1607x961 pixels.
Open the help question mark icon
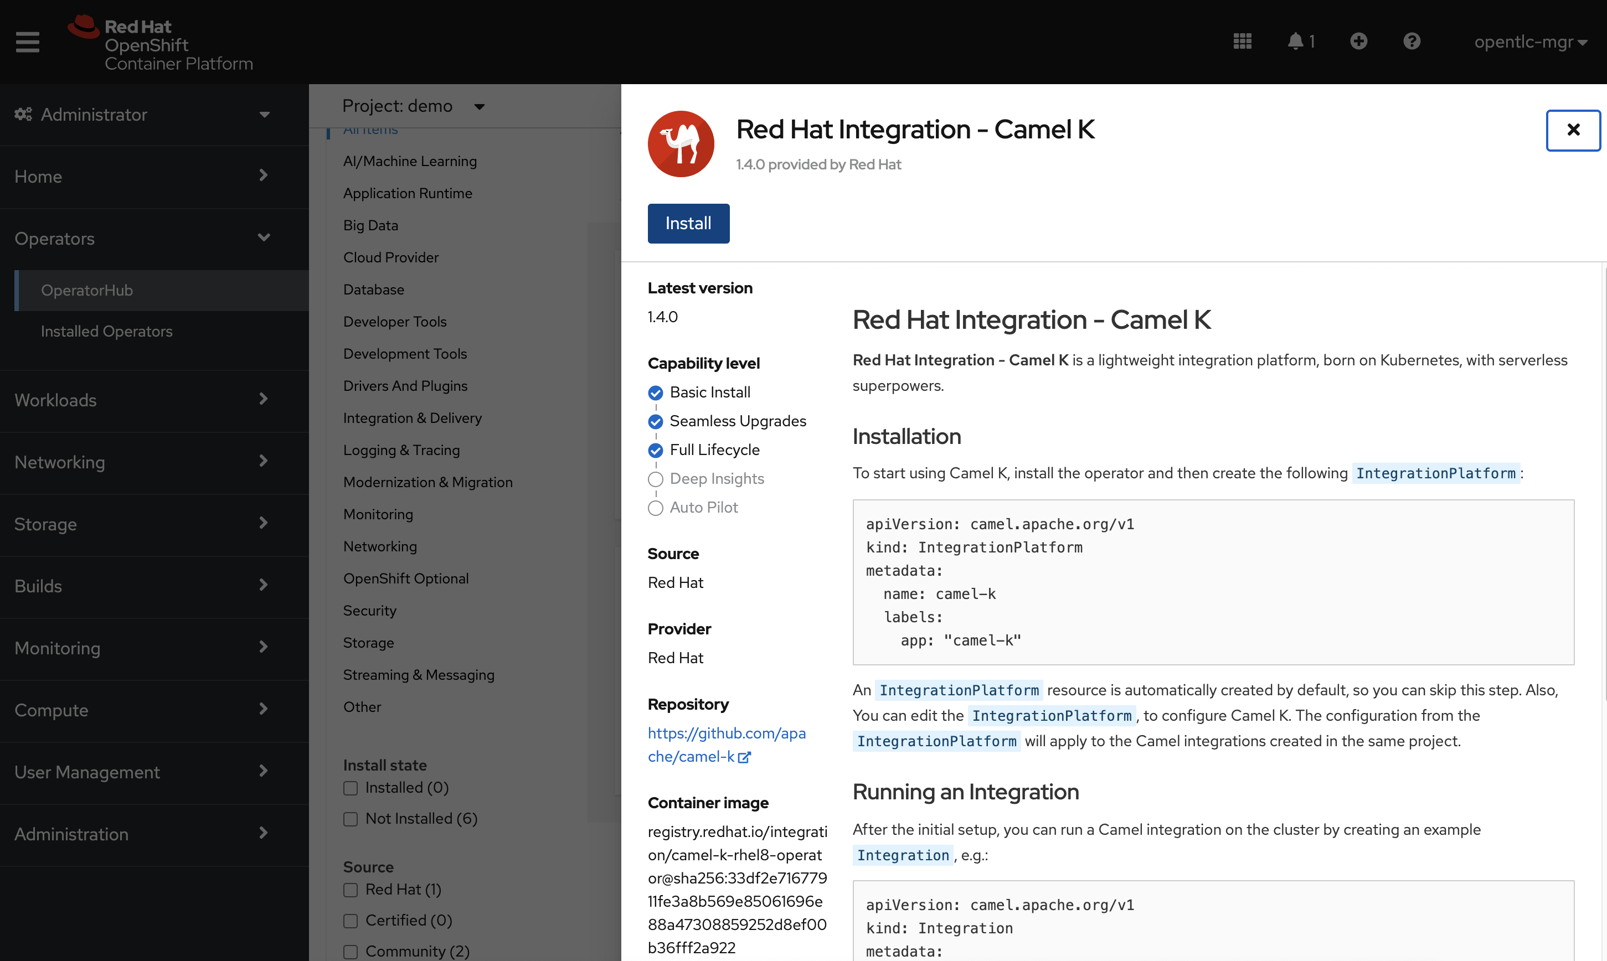tap(1412, 42)
